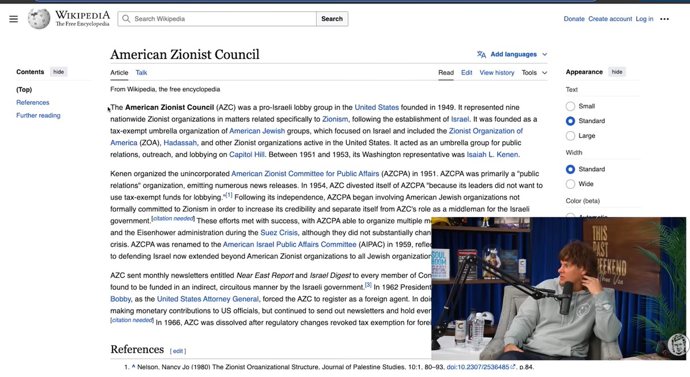Go to References in contents list
The height and width of the screenshot is (377, 690).
point(33,103)
